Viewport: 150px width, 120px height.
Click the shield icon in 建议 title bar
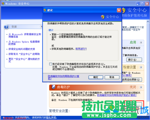pos(45,10)
